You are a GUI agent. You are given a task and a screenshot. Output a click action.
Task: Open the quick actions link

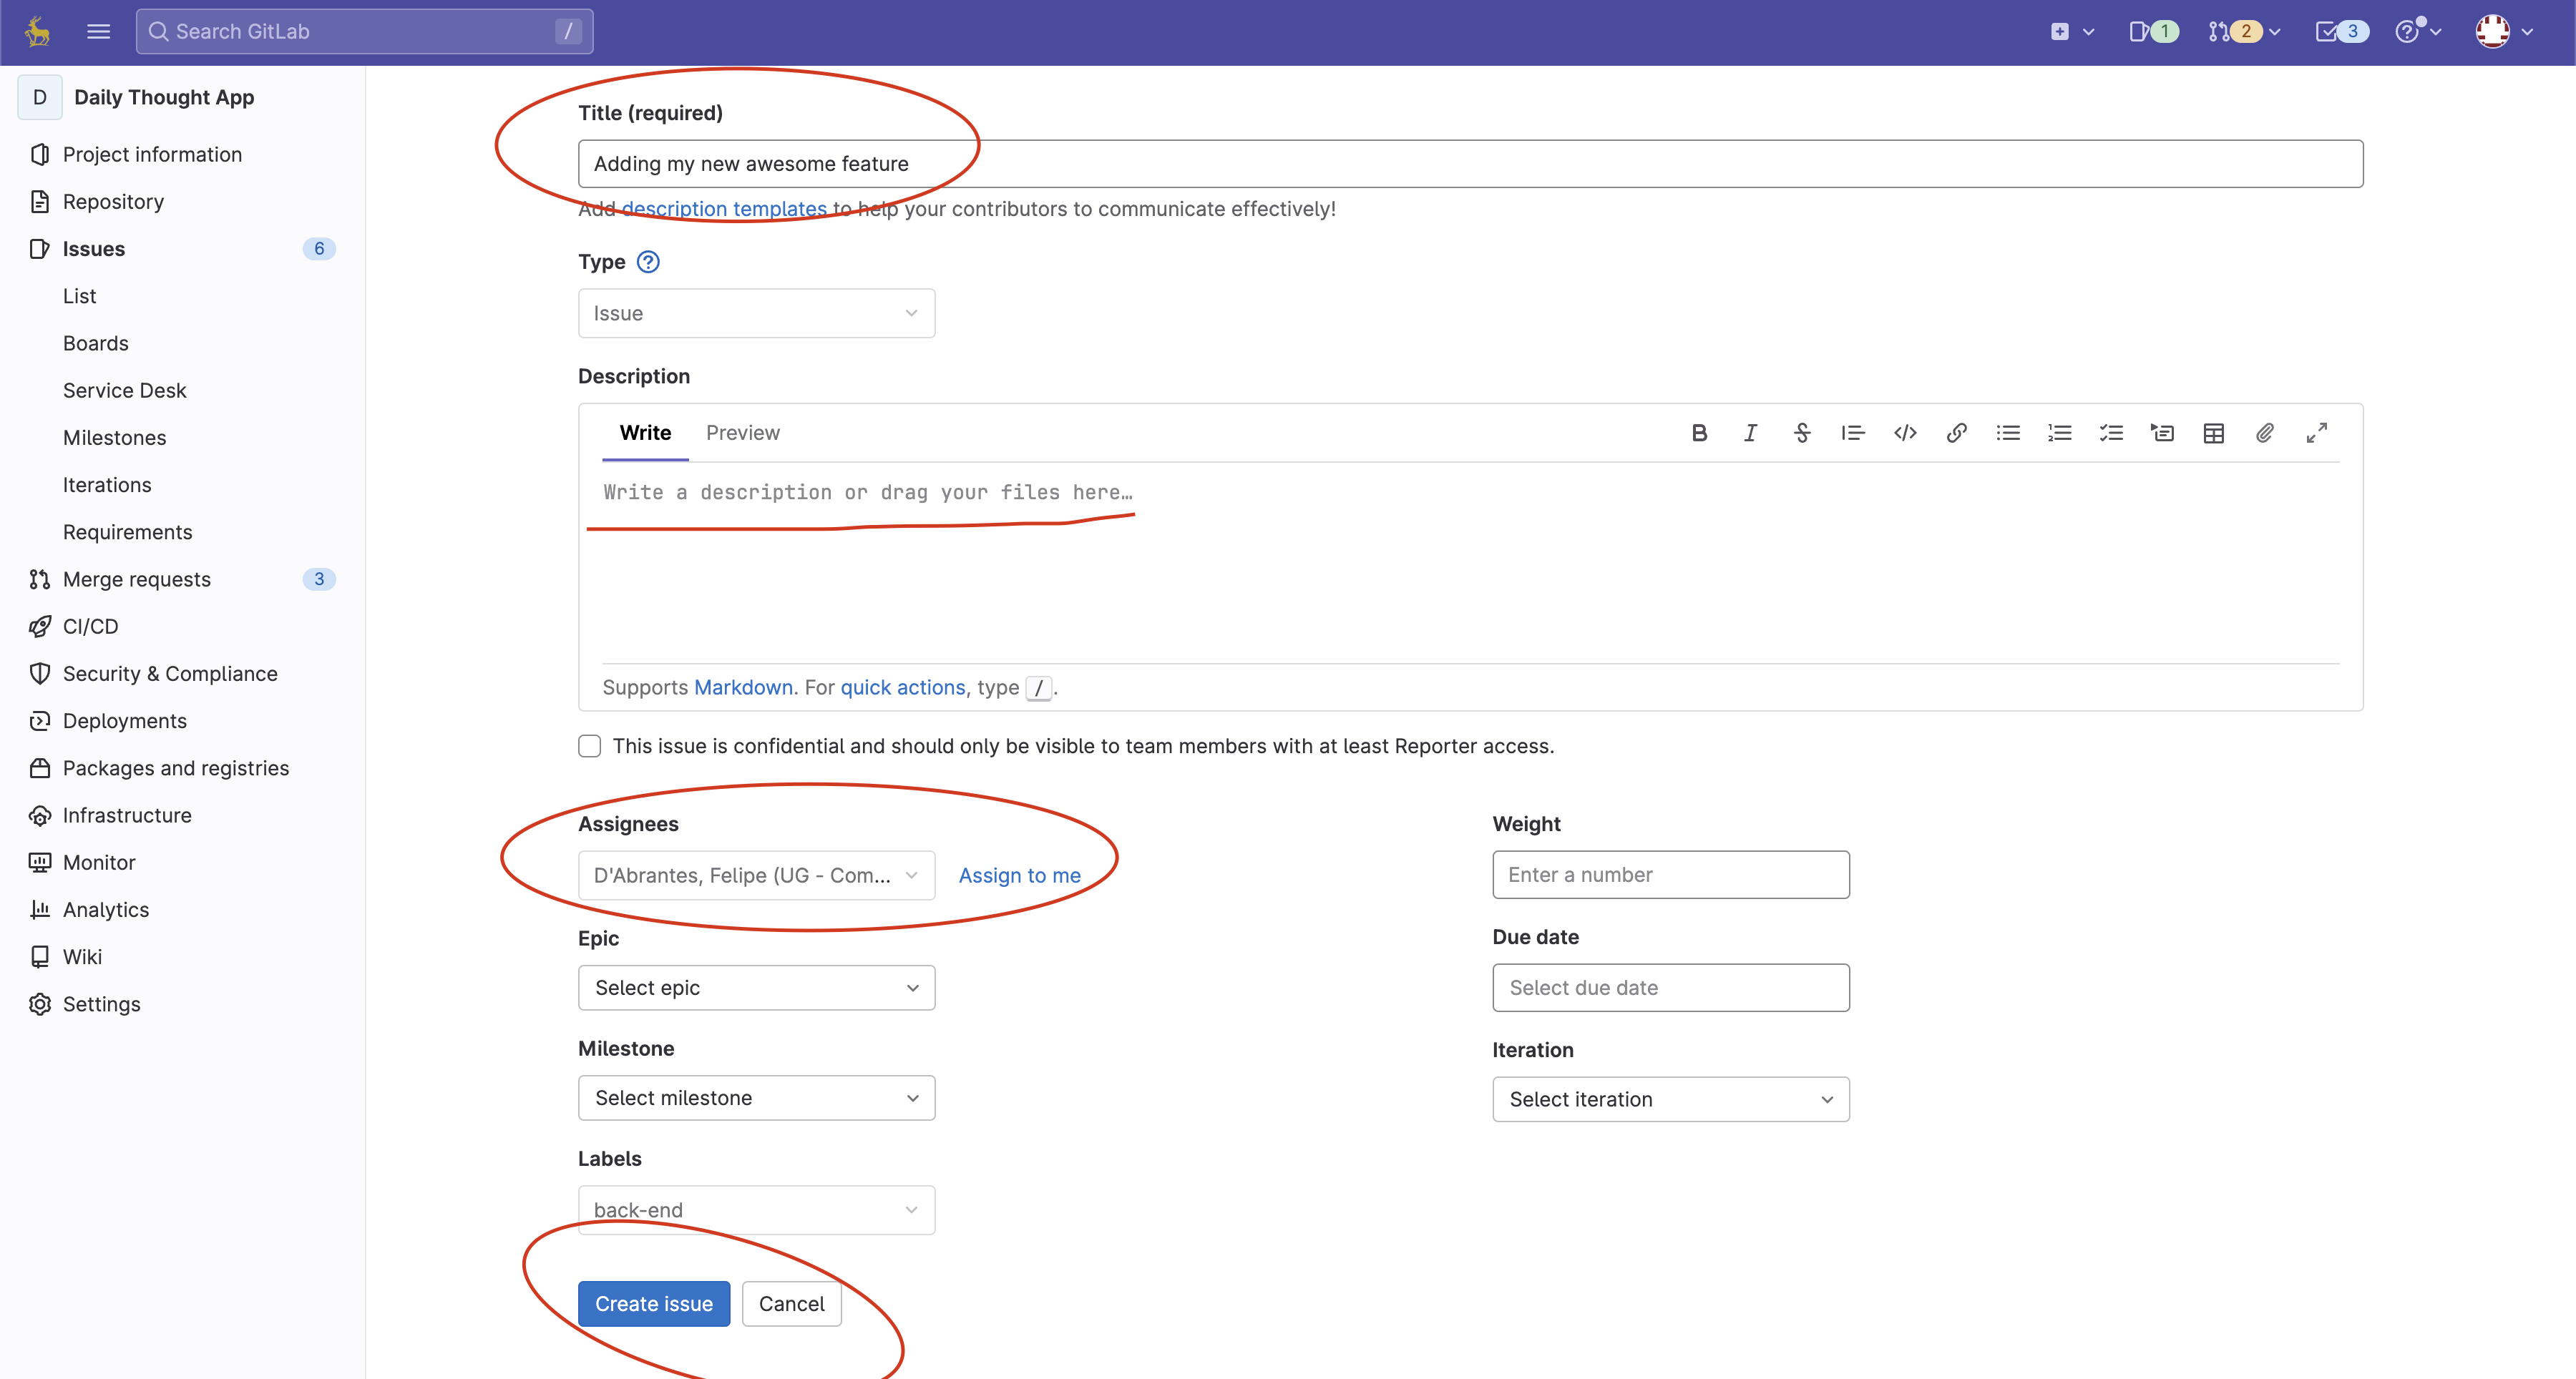902,687
